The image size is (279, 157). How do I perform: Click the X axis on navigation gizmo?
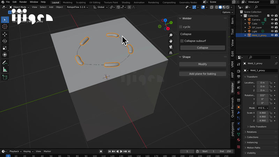pyautogui.click(x=168, y=29)
